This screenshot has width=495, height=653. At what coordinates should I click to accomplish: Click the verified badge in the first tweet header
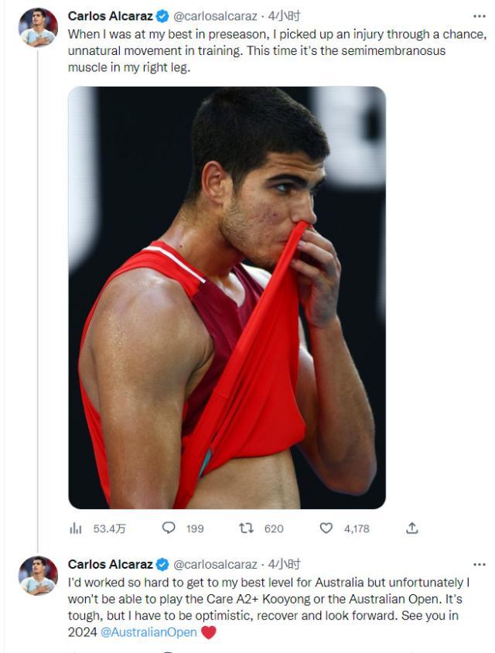[x=162, y=15]
